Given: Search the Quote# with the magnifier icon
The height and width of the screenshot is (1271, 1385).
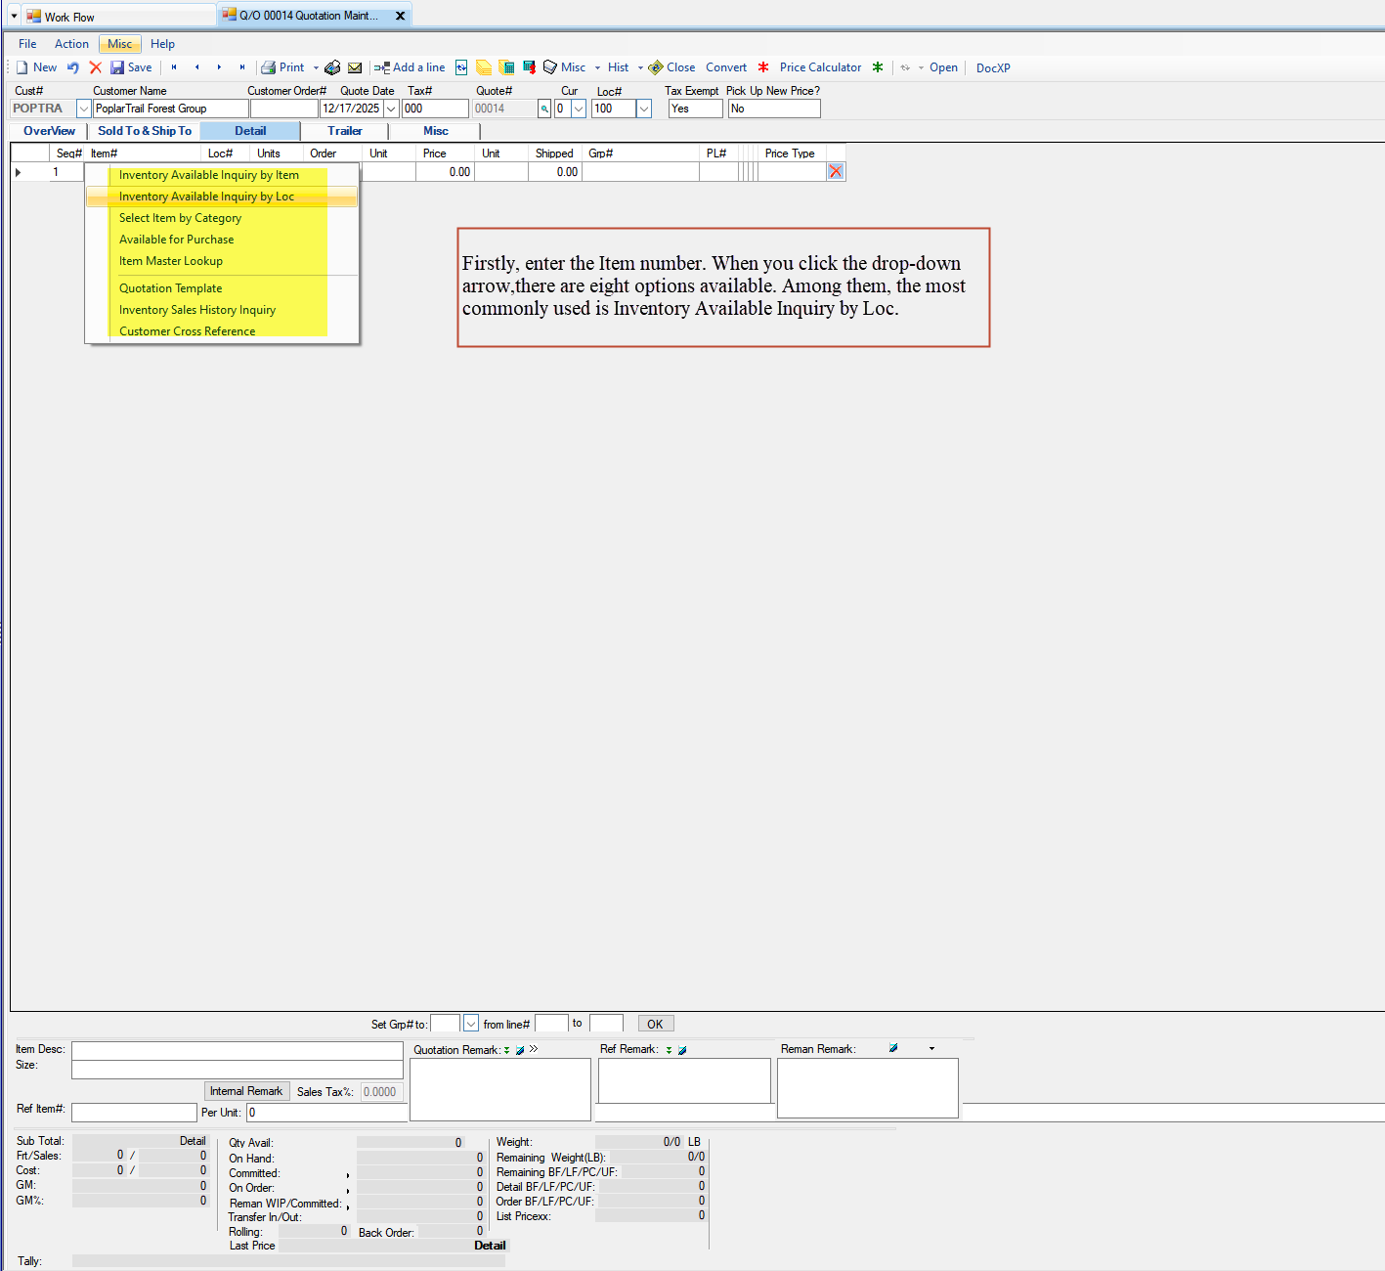Looking at the screenshot, I should coord(544,108).
